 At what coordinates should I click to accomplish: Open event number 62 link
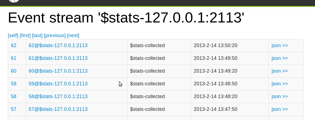coord(14,45)
